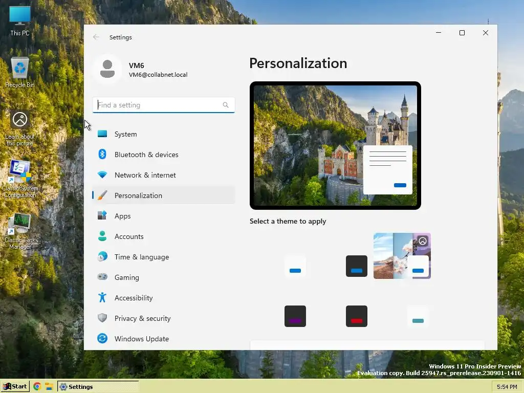Select the Recycle Bin desktop icon
The height and width of the screenshot is (393, 524).
[x=20, y=73]
